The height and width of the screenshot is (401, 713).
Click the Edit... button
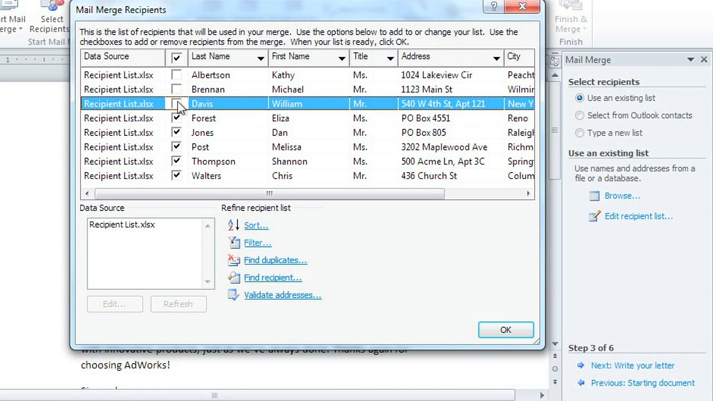(x=115, y=304)
